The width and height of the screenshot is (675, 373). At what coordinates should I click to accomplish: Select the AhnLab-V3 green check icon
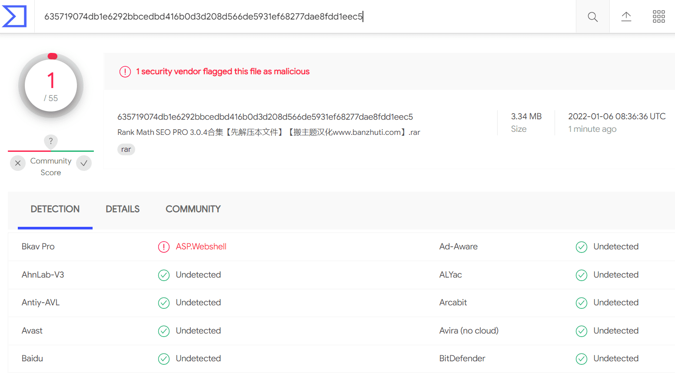pos(164,275)
